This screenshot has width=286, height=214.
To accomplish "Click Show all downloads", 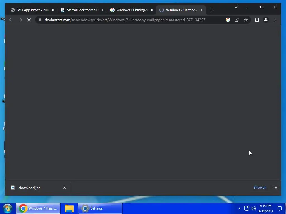I will (x=260, y=188).
